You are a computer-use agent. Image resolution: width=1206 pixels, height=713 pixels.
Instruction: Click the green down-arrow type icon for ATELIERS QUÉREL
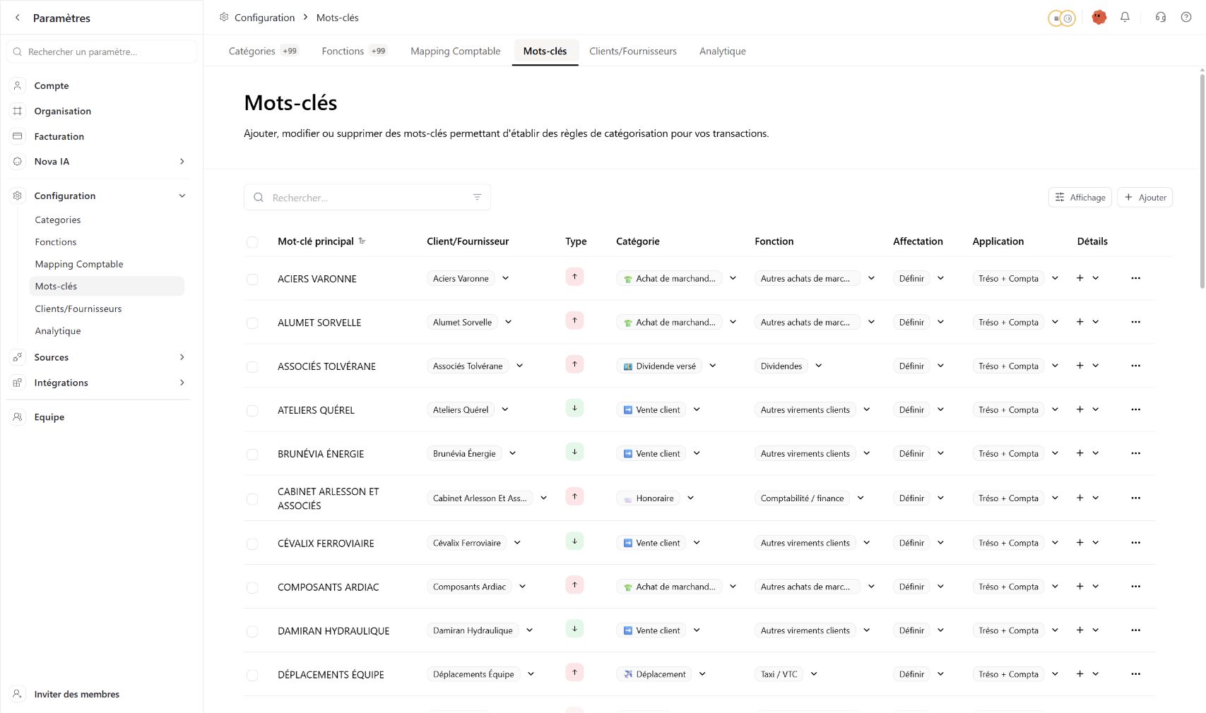[x=574, y=408]
